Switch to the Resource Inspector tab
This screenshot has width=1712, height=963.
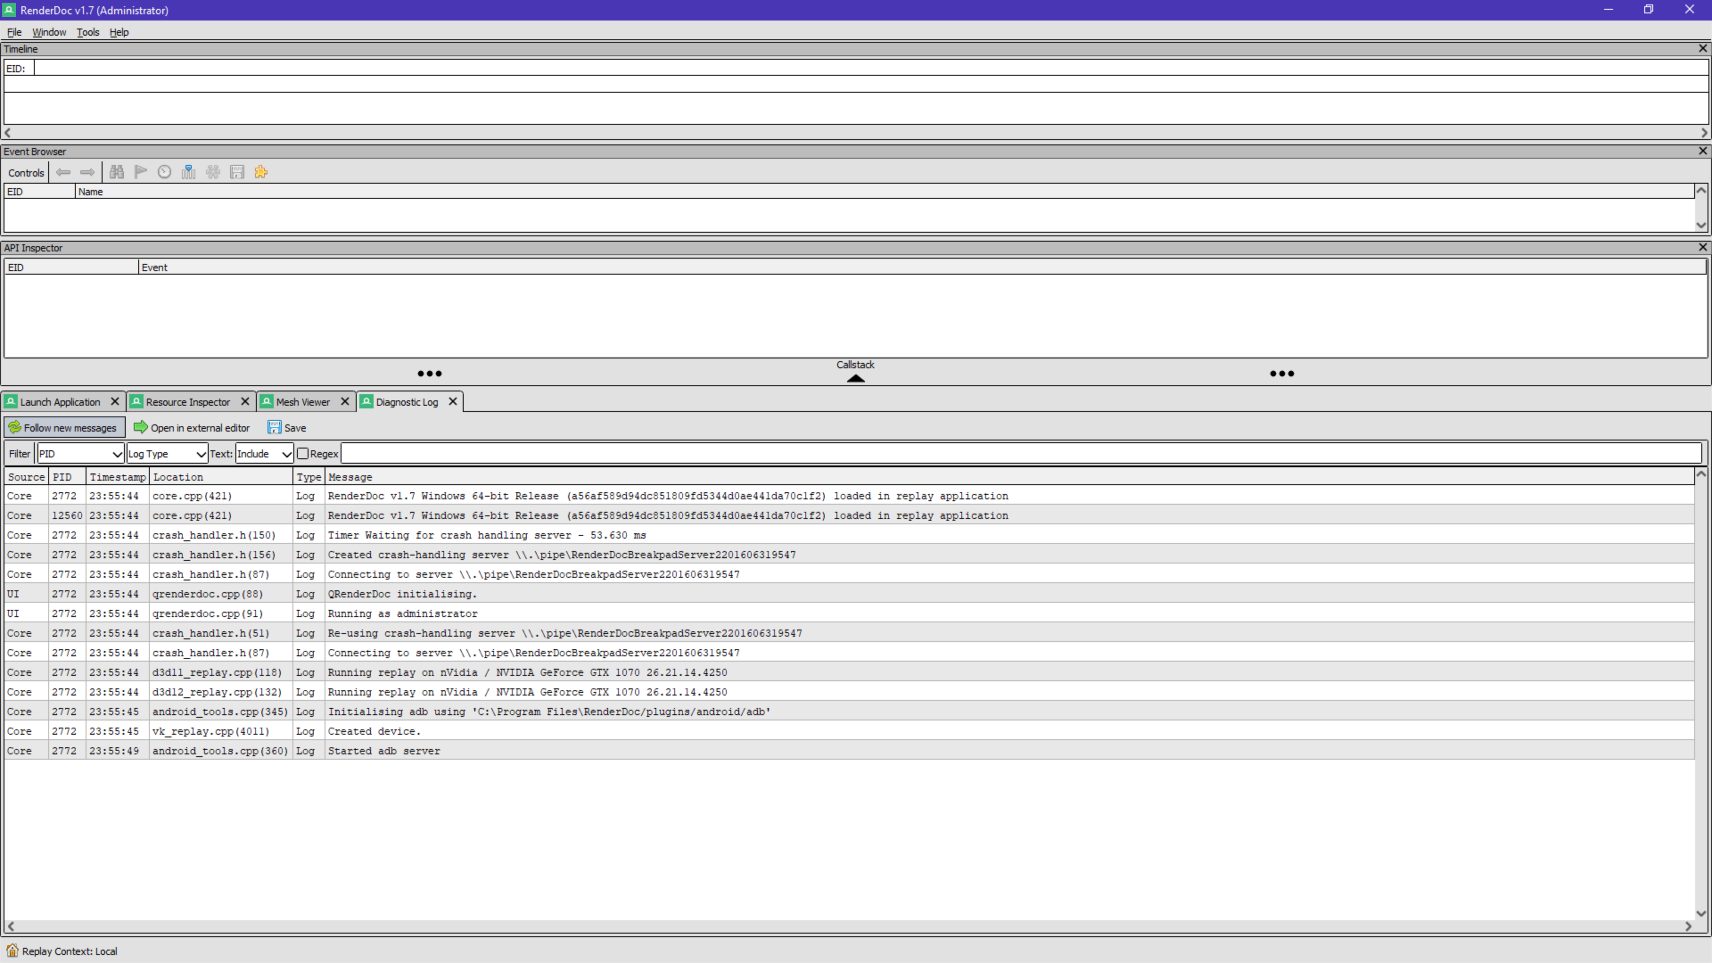[187, 402]
